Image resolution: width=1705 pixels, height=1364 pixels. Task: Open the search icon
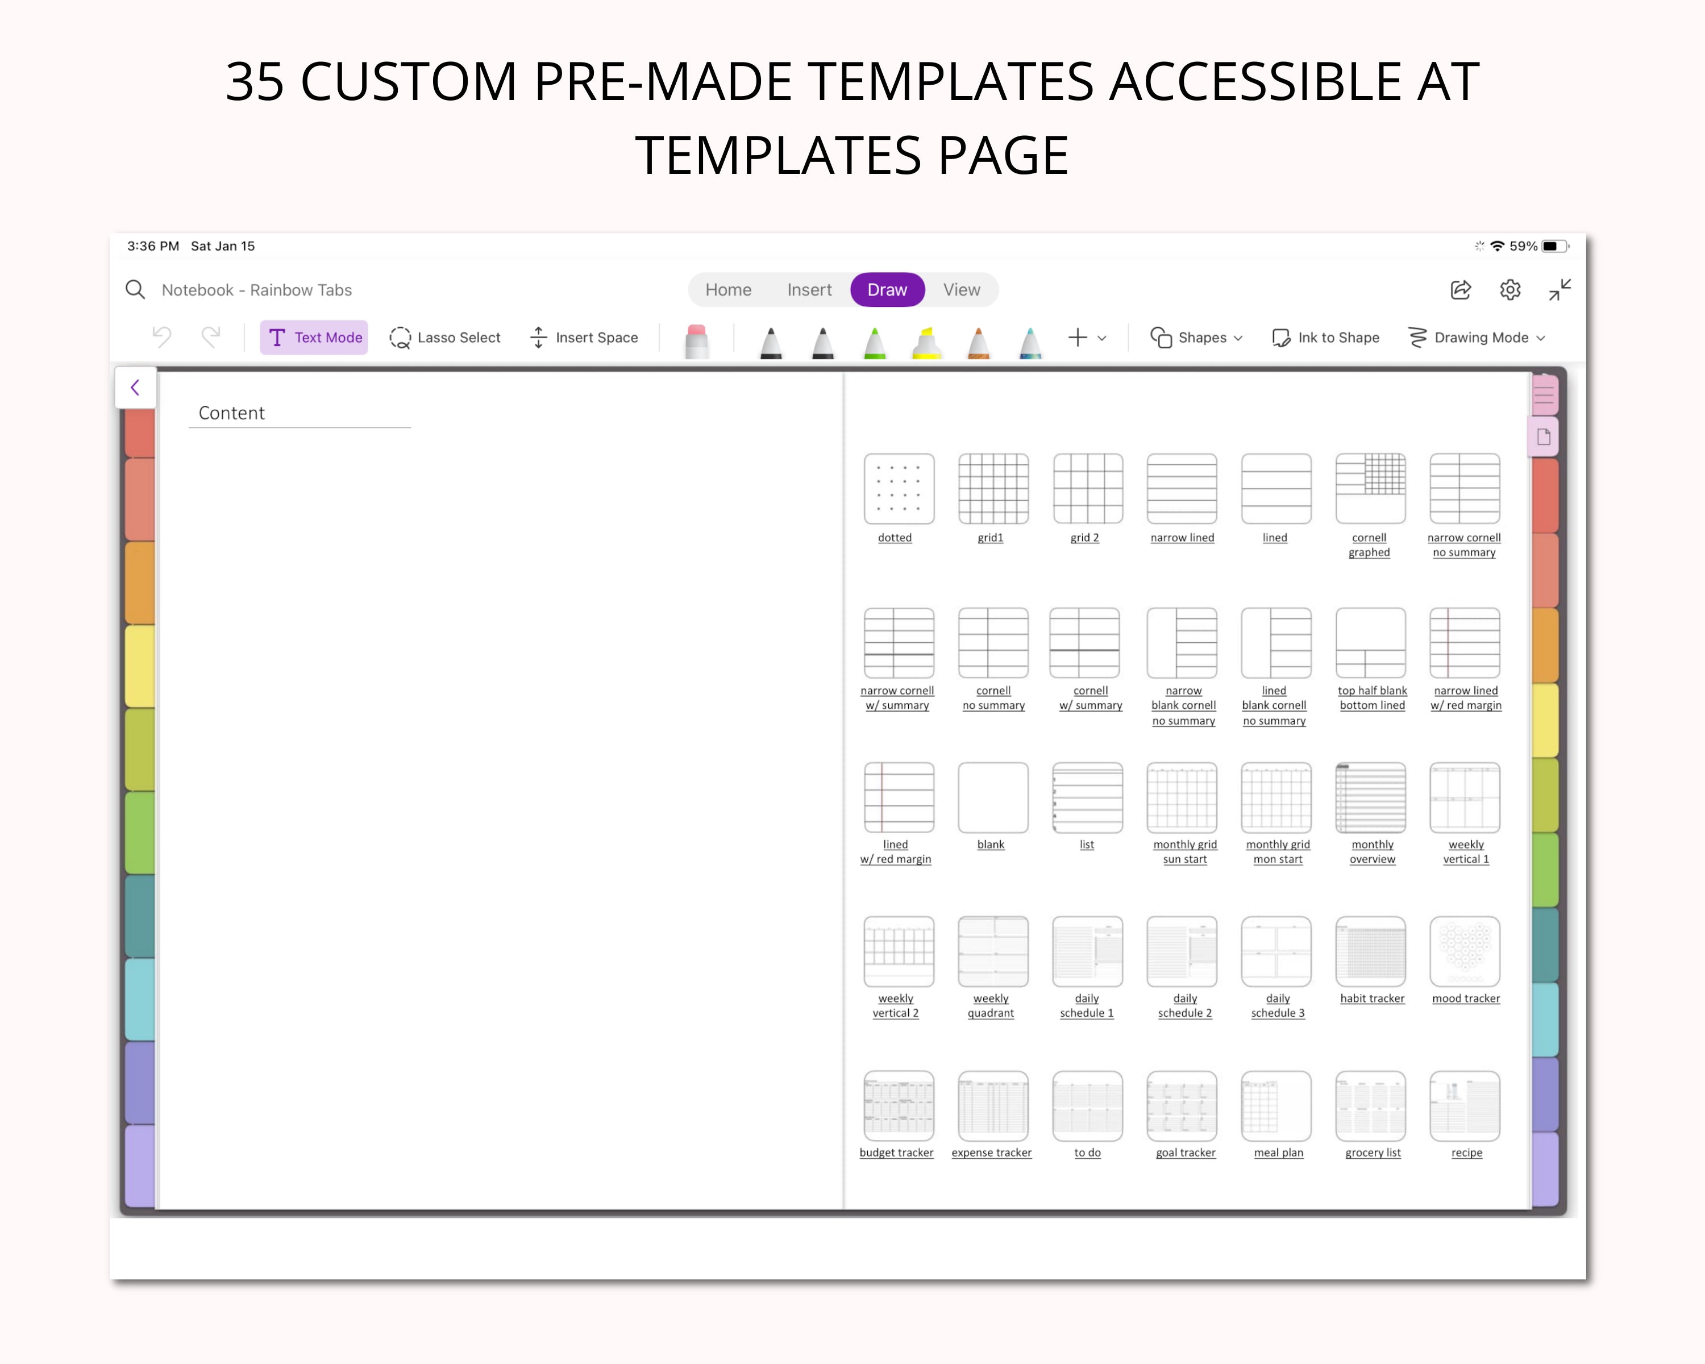click(x=135, y=289)
